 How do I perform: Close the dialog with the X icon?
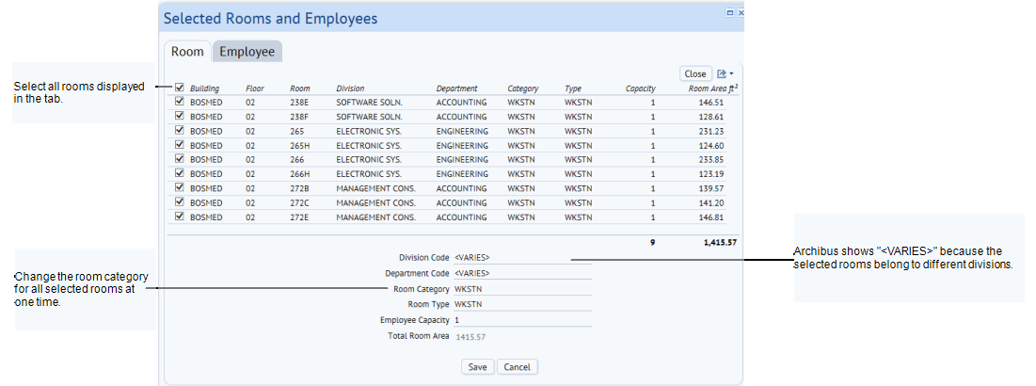click(x=741, y=13)
